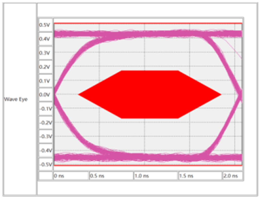The width and height of the screenshot is (259, 198).
Task: Select the 0.5 ns time label
Action: pyautogui.click(x=97, y=176)
